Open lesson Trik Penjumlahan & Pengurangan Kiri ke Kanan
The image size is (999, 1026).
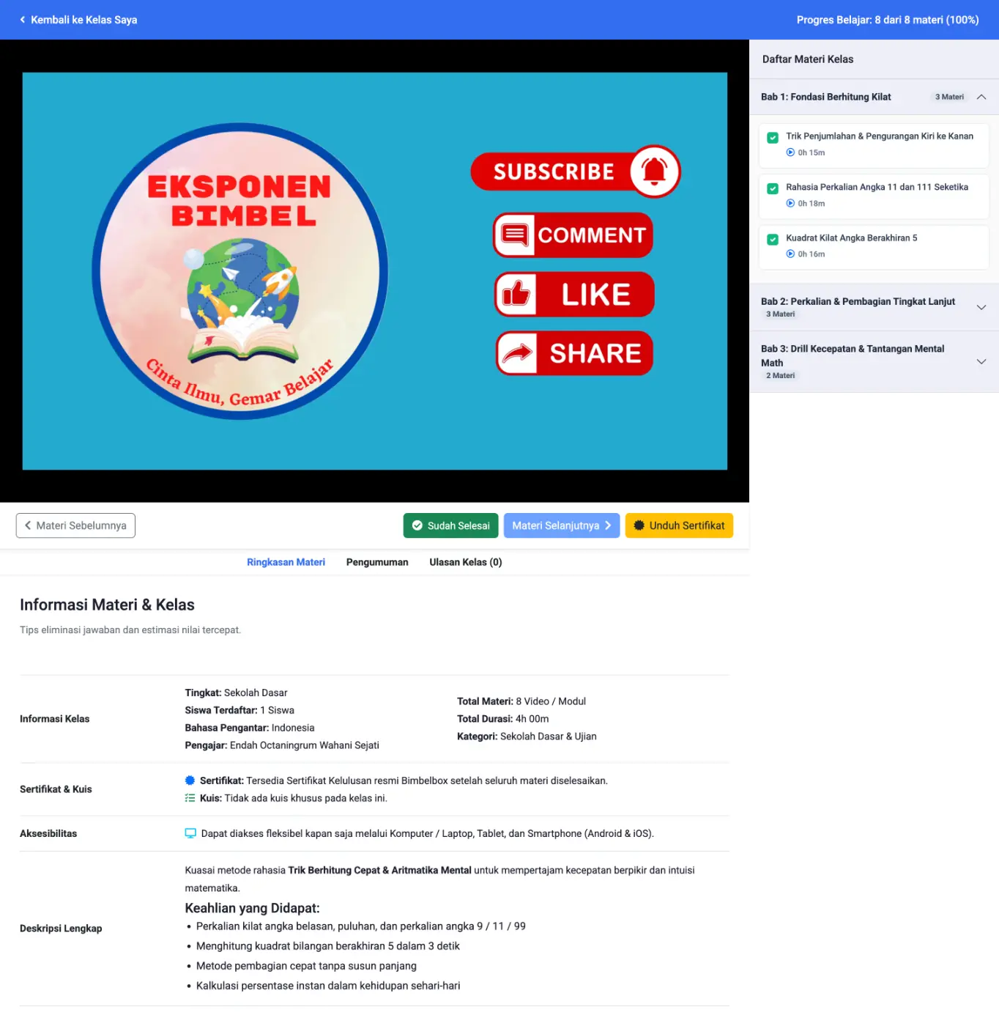pos(874,145)
